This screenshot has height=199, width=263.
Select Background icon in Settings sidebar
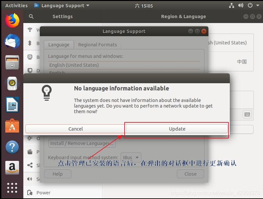pos(30,57)
